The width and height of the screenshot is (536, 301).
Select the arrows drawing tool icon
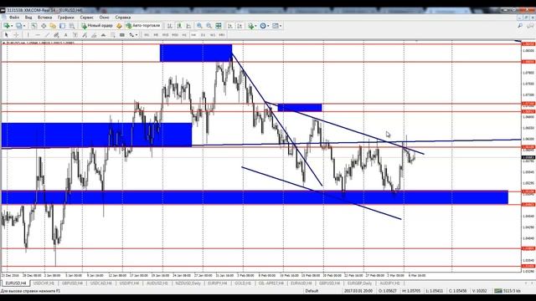(131, 35)
